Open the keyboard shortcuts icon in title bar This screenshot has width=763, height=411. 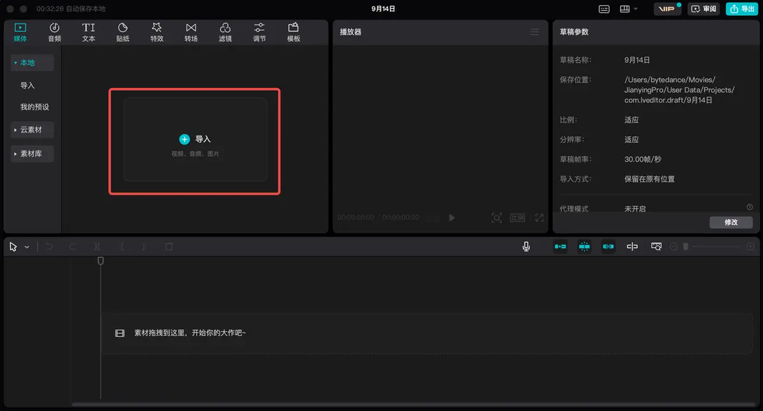tap(604, 9)
